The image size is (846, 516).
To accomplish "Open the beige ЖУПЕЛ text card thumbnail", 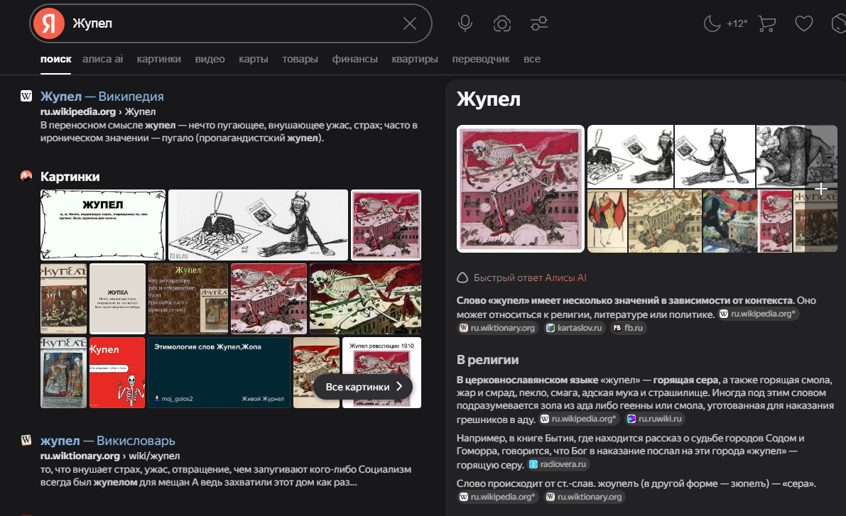I will 118,299.
